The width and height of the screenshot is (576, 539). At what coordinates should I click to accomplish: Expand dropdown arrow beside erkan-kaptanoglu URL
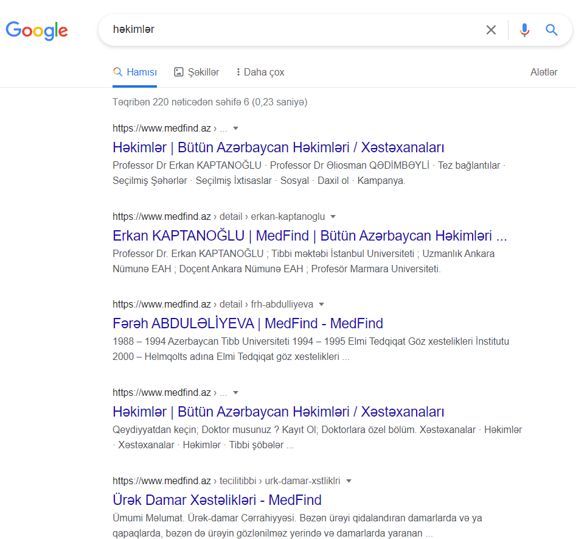tap(333, 217)
